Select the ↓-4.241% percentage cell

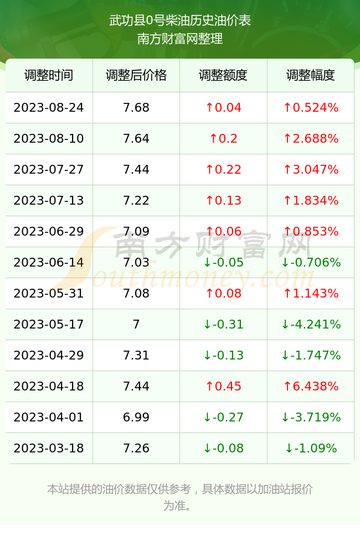pyautogui.click(x=311, y=324)
